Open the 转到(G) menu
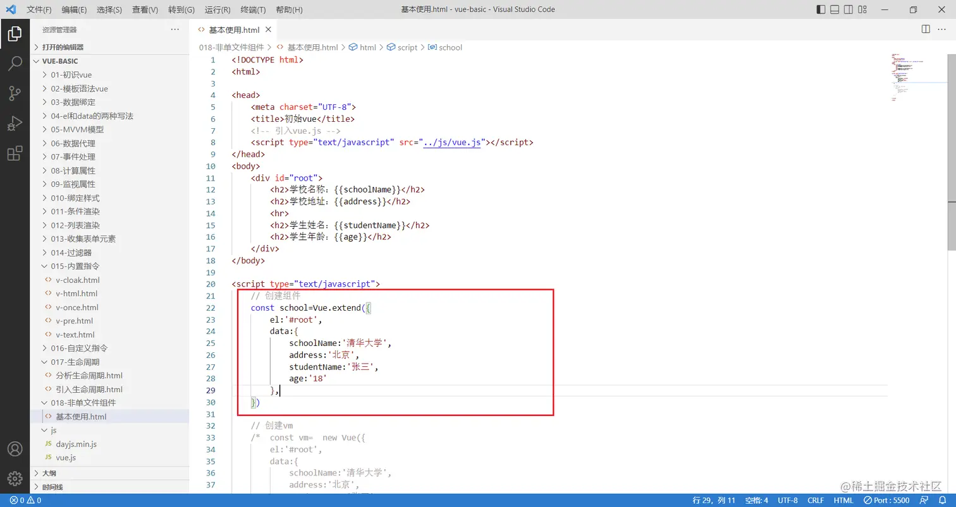The width and height of the screenshot is (956, 507). pyautogui.click(x=181, y=9)
